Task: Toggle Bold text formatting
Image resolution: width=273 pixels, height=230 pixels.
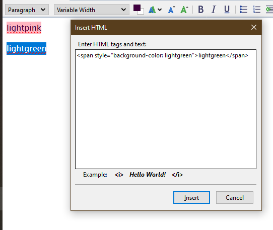Action: (201, 10)
